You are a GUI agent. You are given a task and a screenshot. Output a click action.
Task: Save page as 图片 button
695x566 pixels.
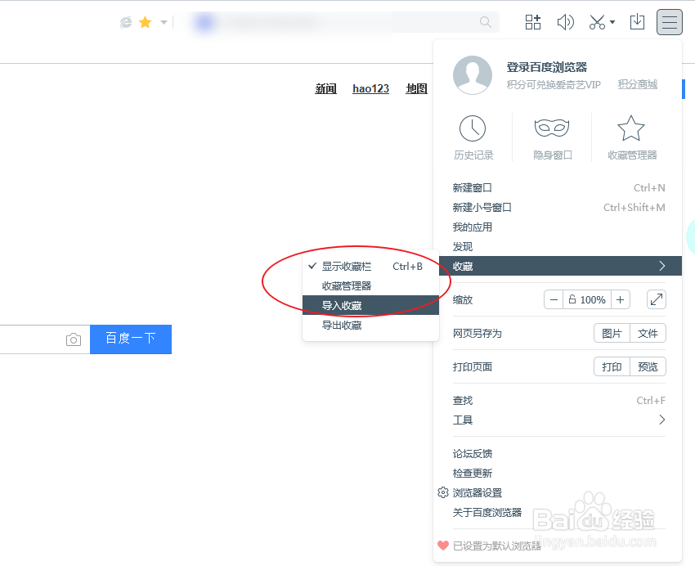pos(612,334)
